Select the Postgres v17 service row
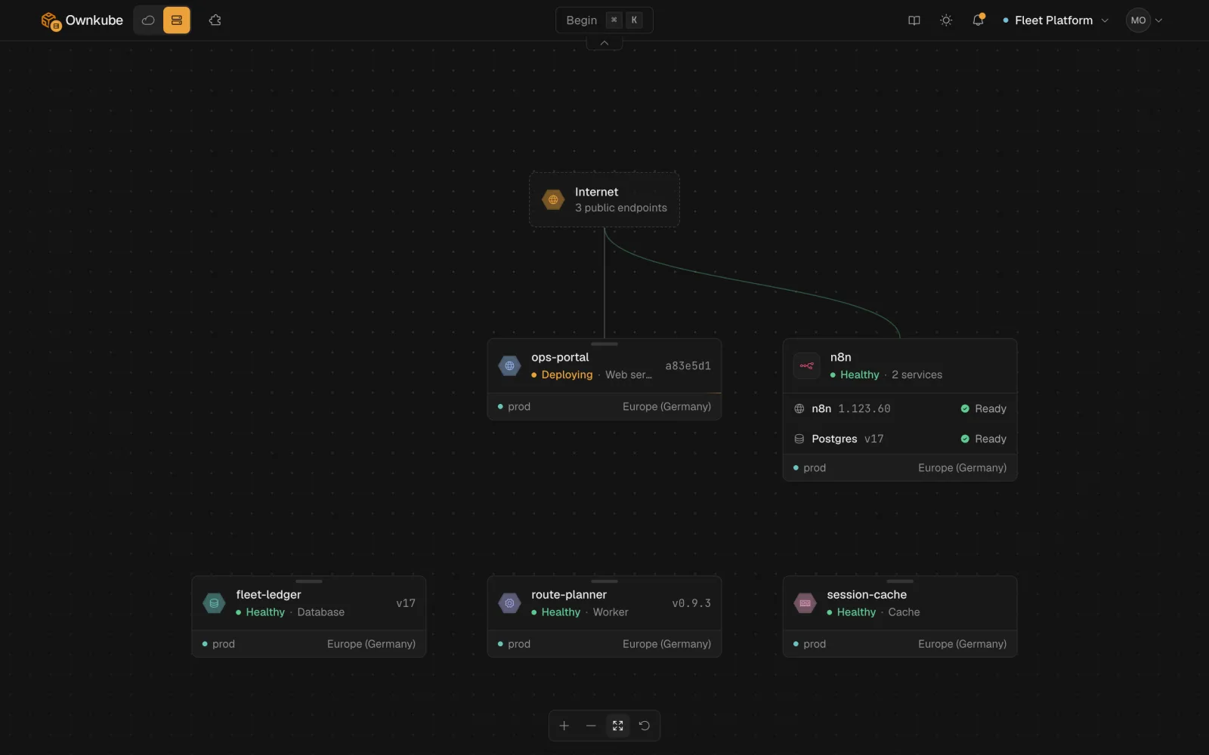 coord(900,439)
